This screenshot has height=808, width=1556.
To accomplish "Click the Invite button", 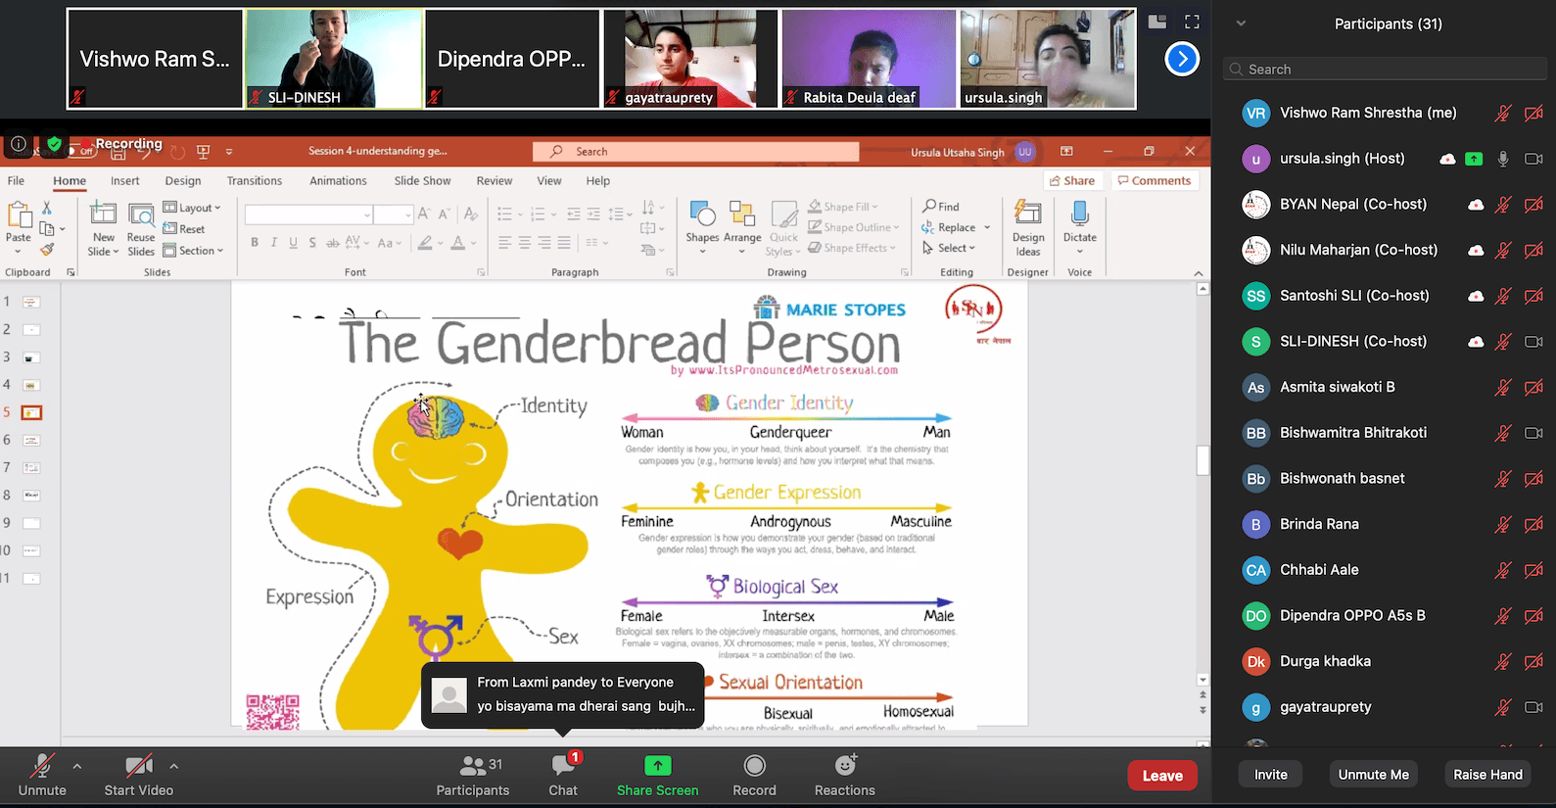I will [x=1271, y=774].
